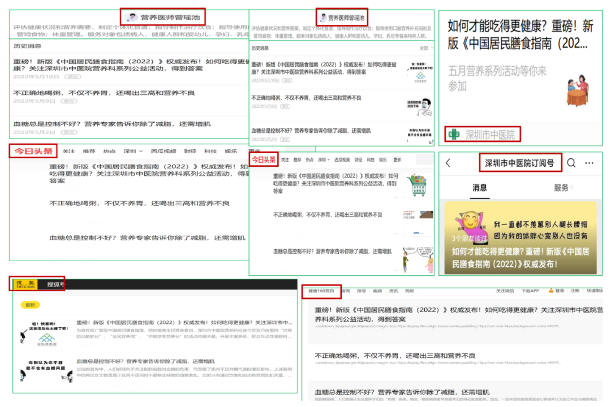The height and width of the screenshot is (407, 611).
Task: Select the yellow 最新 pill in 搜狐号
Action: point(30,305)
